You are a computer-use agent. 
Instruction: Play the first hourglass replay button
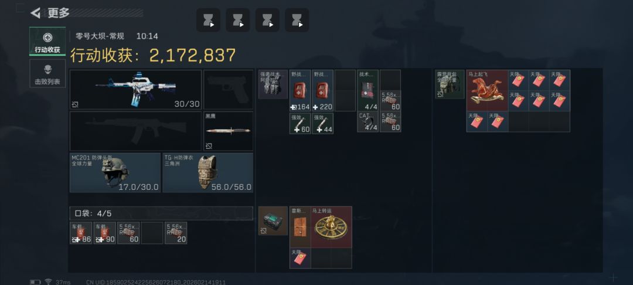pyautogui.click(x=208, y=20)
